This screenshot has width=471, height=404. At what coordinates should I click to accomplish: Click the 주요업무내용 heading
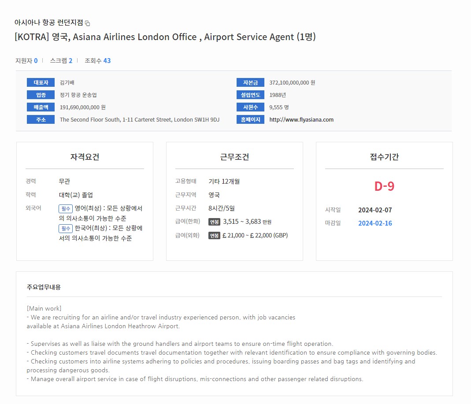[44, 287]
